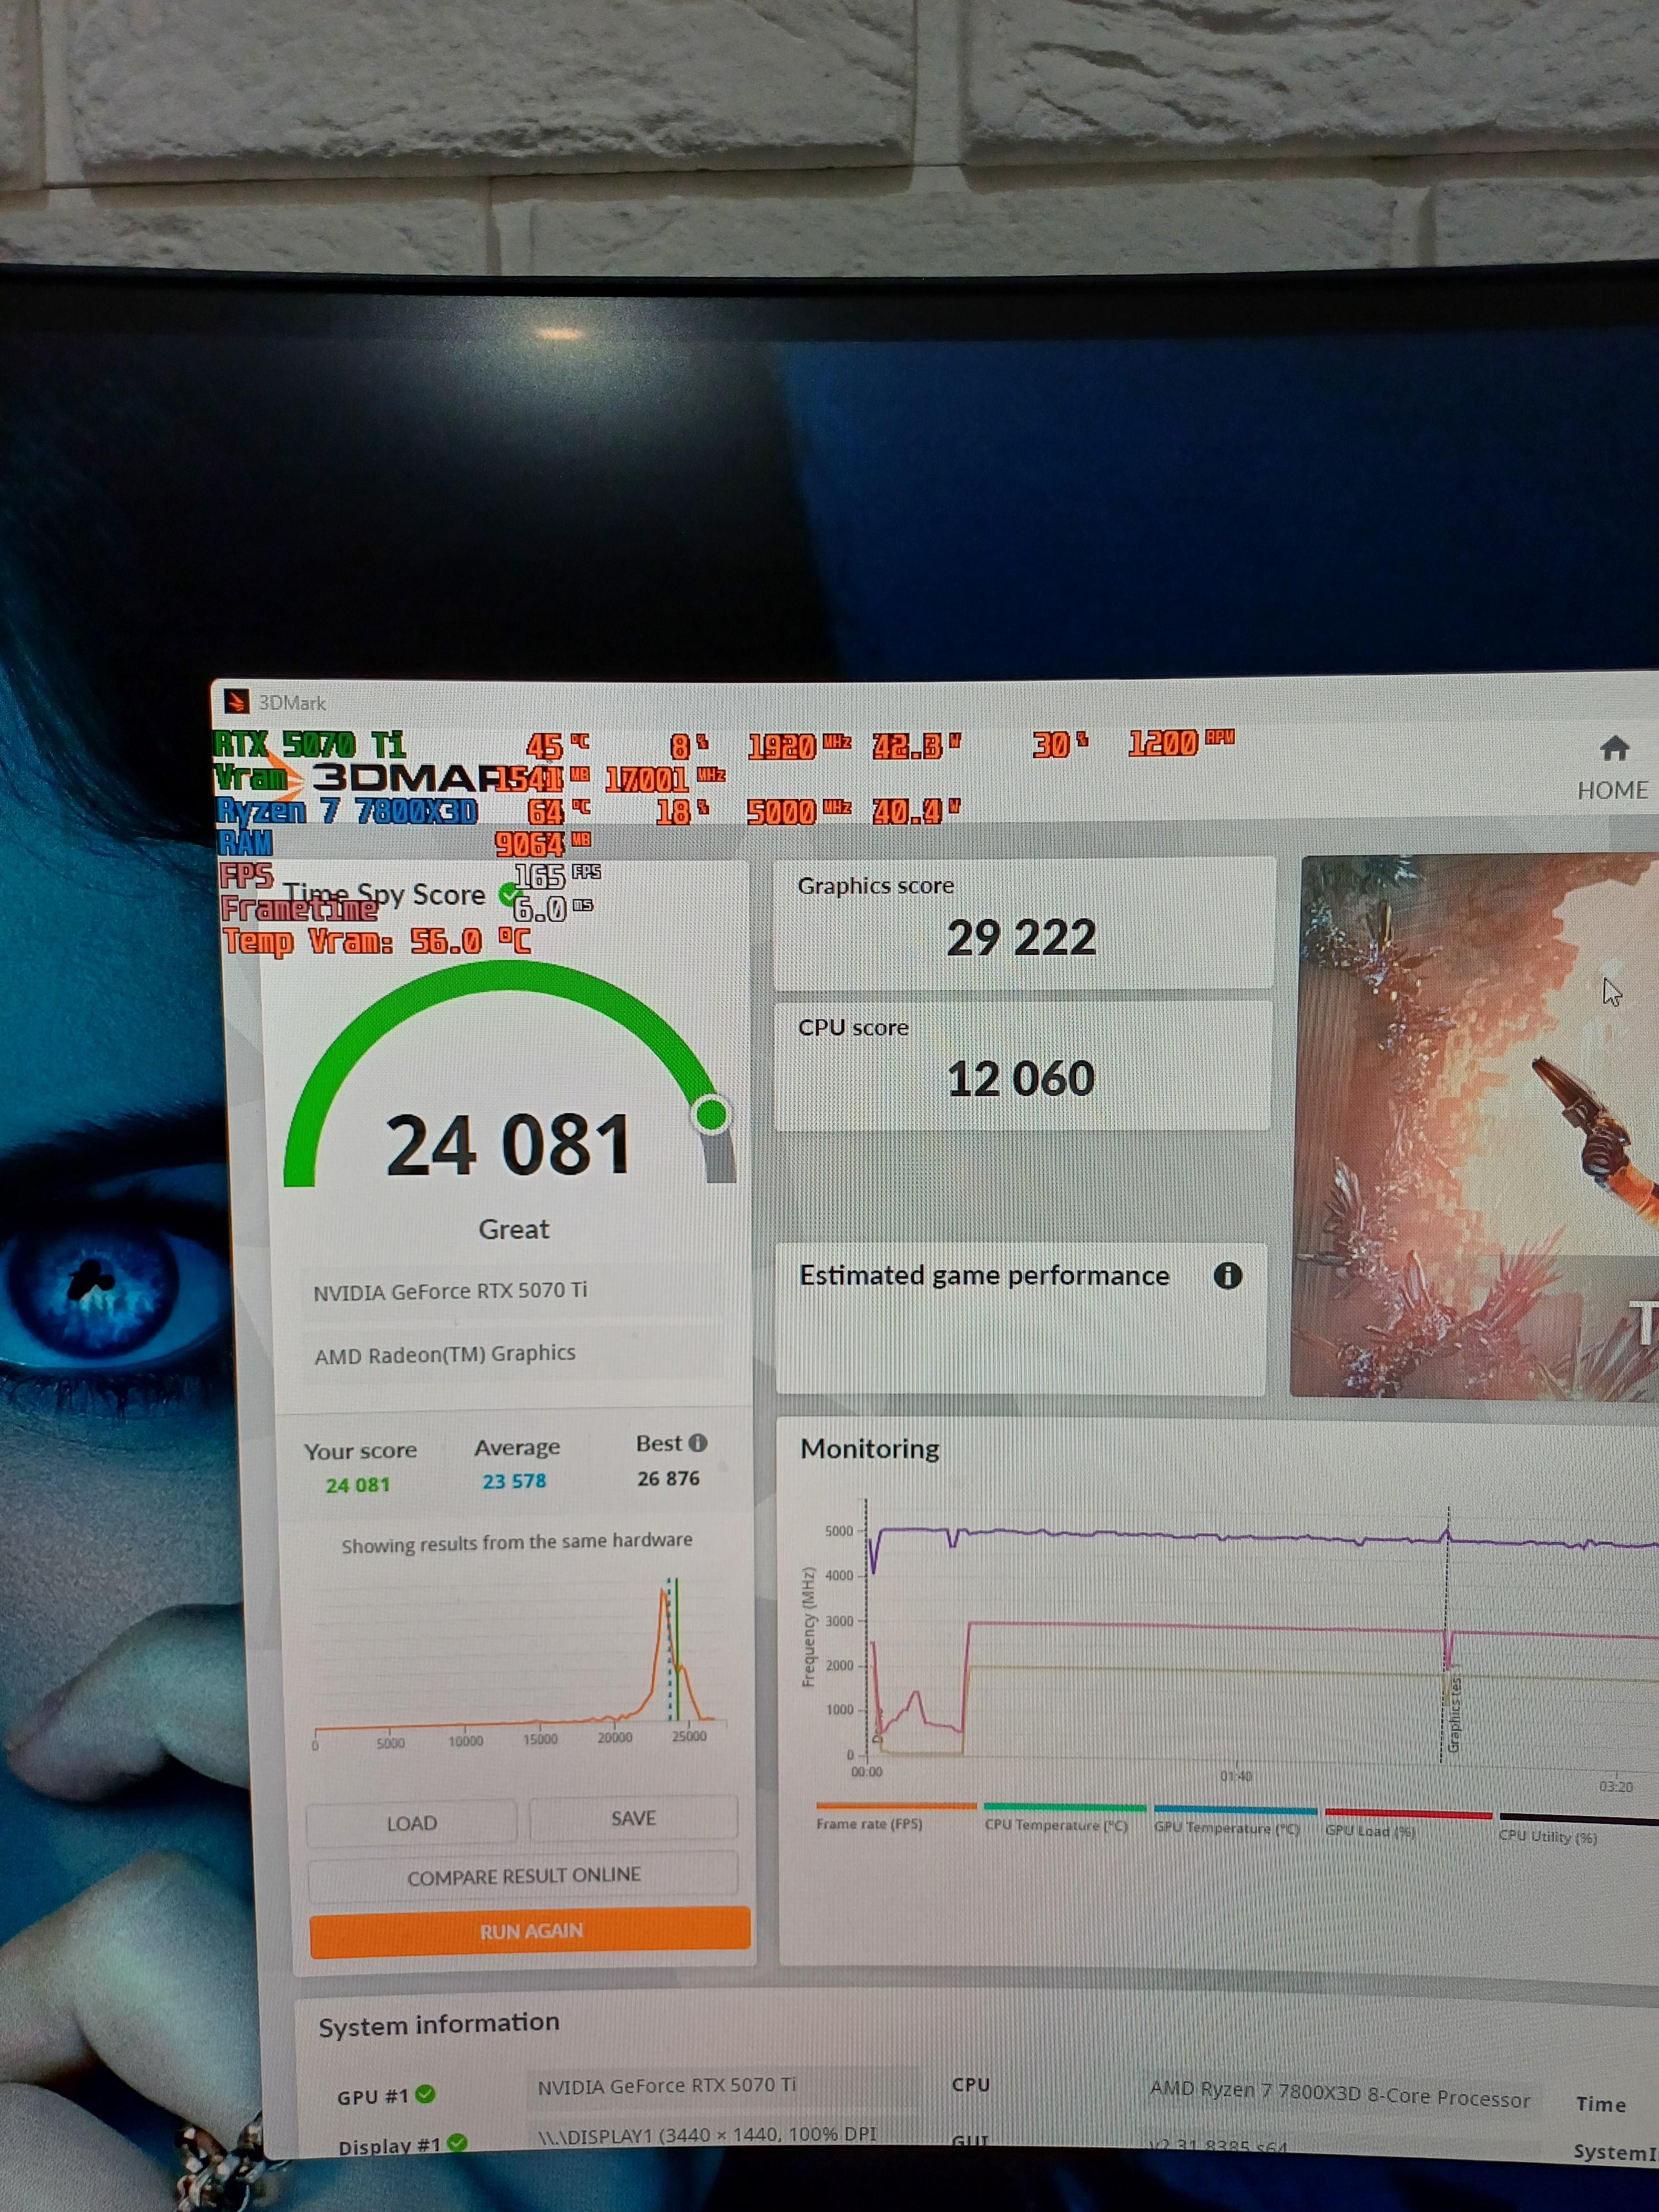This screenshot has height=2212, width=1659.
Task: Click info icon next to Best score
Action: pyautogui.click(x=698, y=1443)
